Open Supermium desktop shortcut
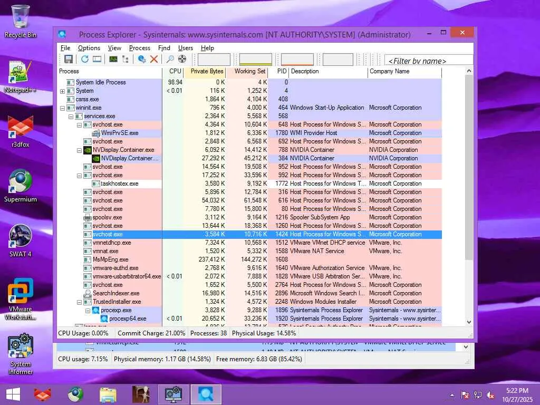Image resolution: width=540 pixels, height=405 pixels. (x=21, y=186)
